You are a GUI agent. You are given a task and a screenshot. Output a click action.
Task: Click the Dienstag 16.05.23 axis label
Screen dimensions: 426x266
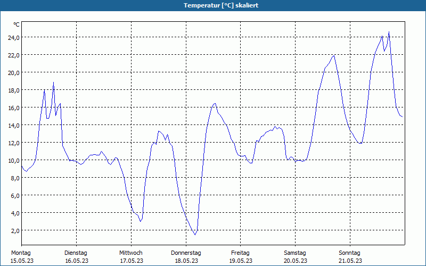click(x=76, y=257)
